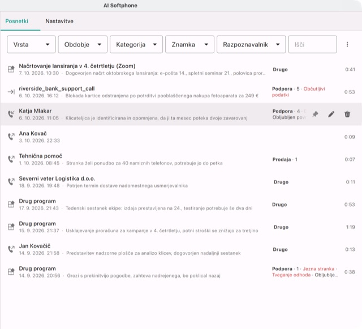
Task: Click the Tedenski sestanek ekipe summary
Action: 159,208
